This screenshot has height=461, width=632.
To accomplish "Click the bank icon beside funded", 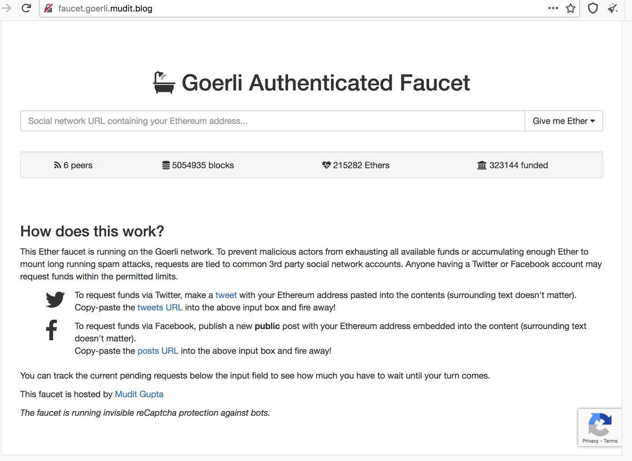I will (482, 165).
